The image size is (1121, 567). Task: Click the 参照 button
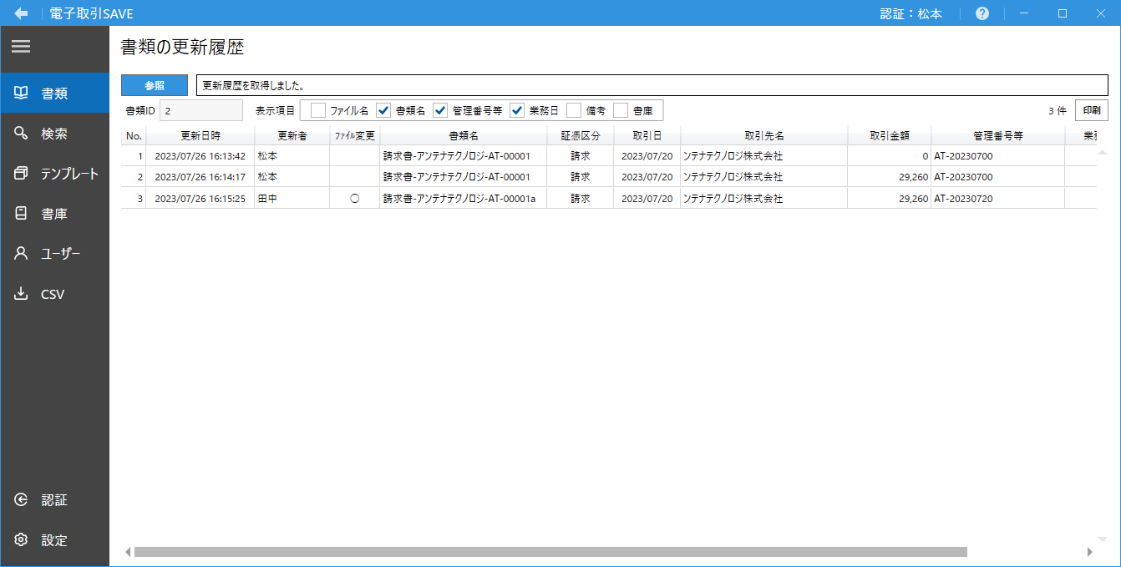pyautogui.click(x=155, y=85)
